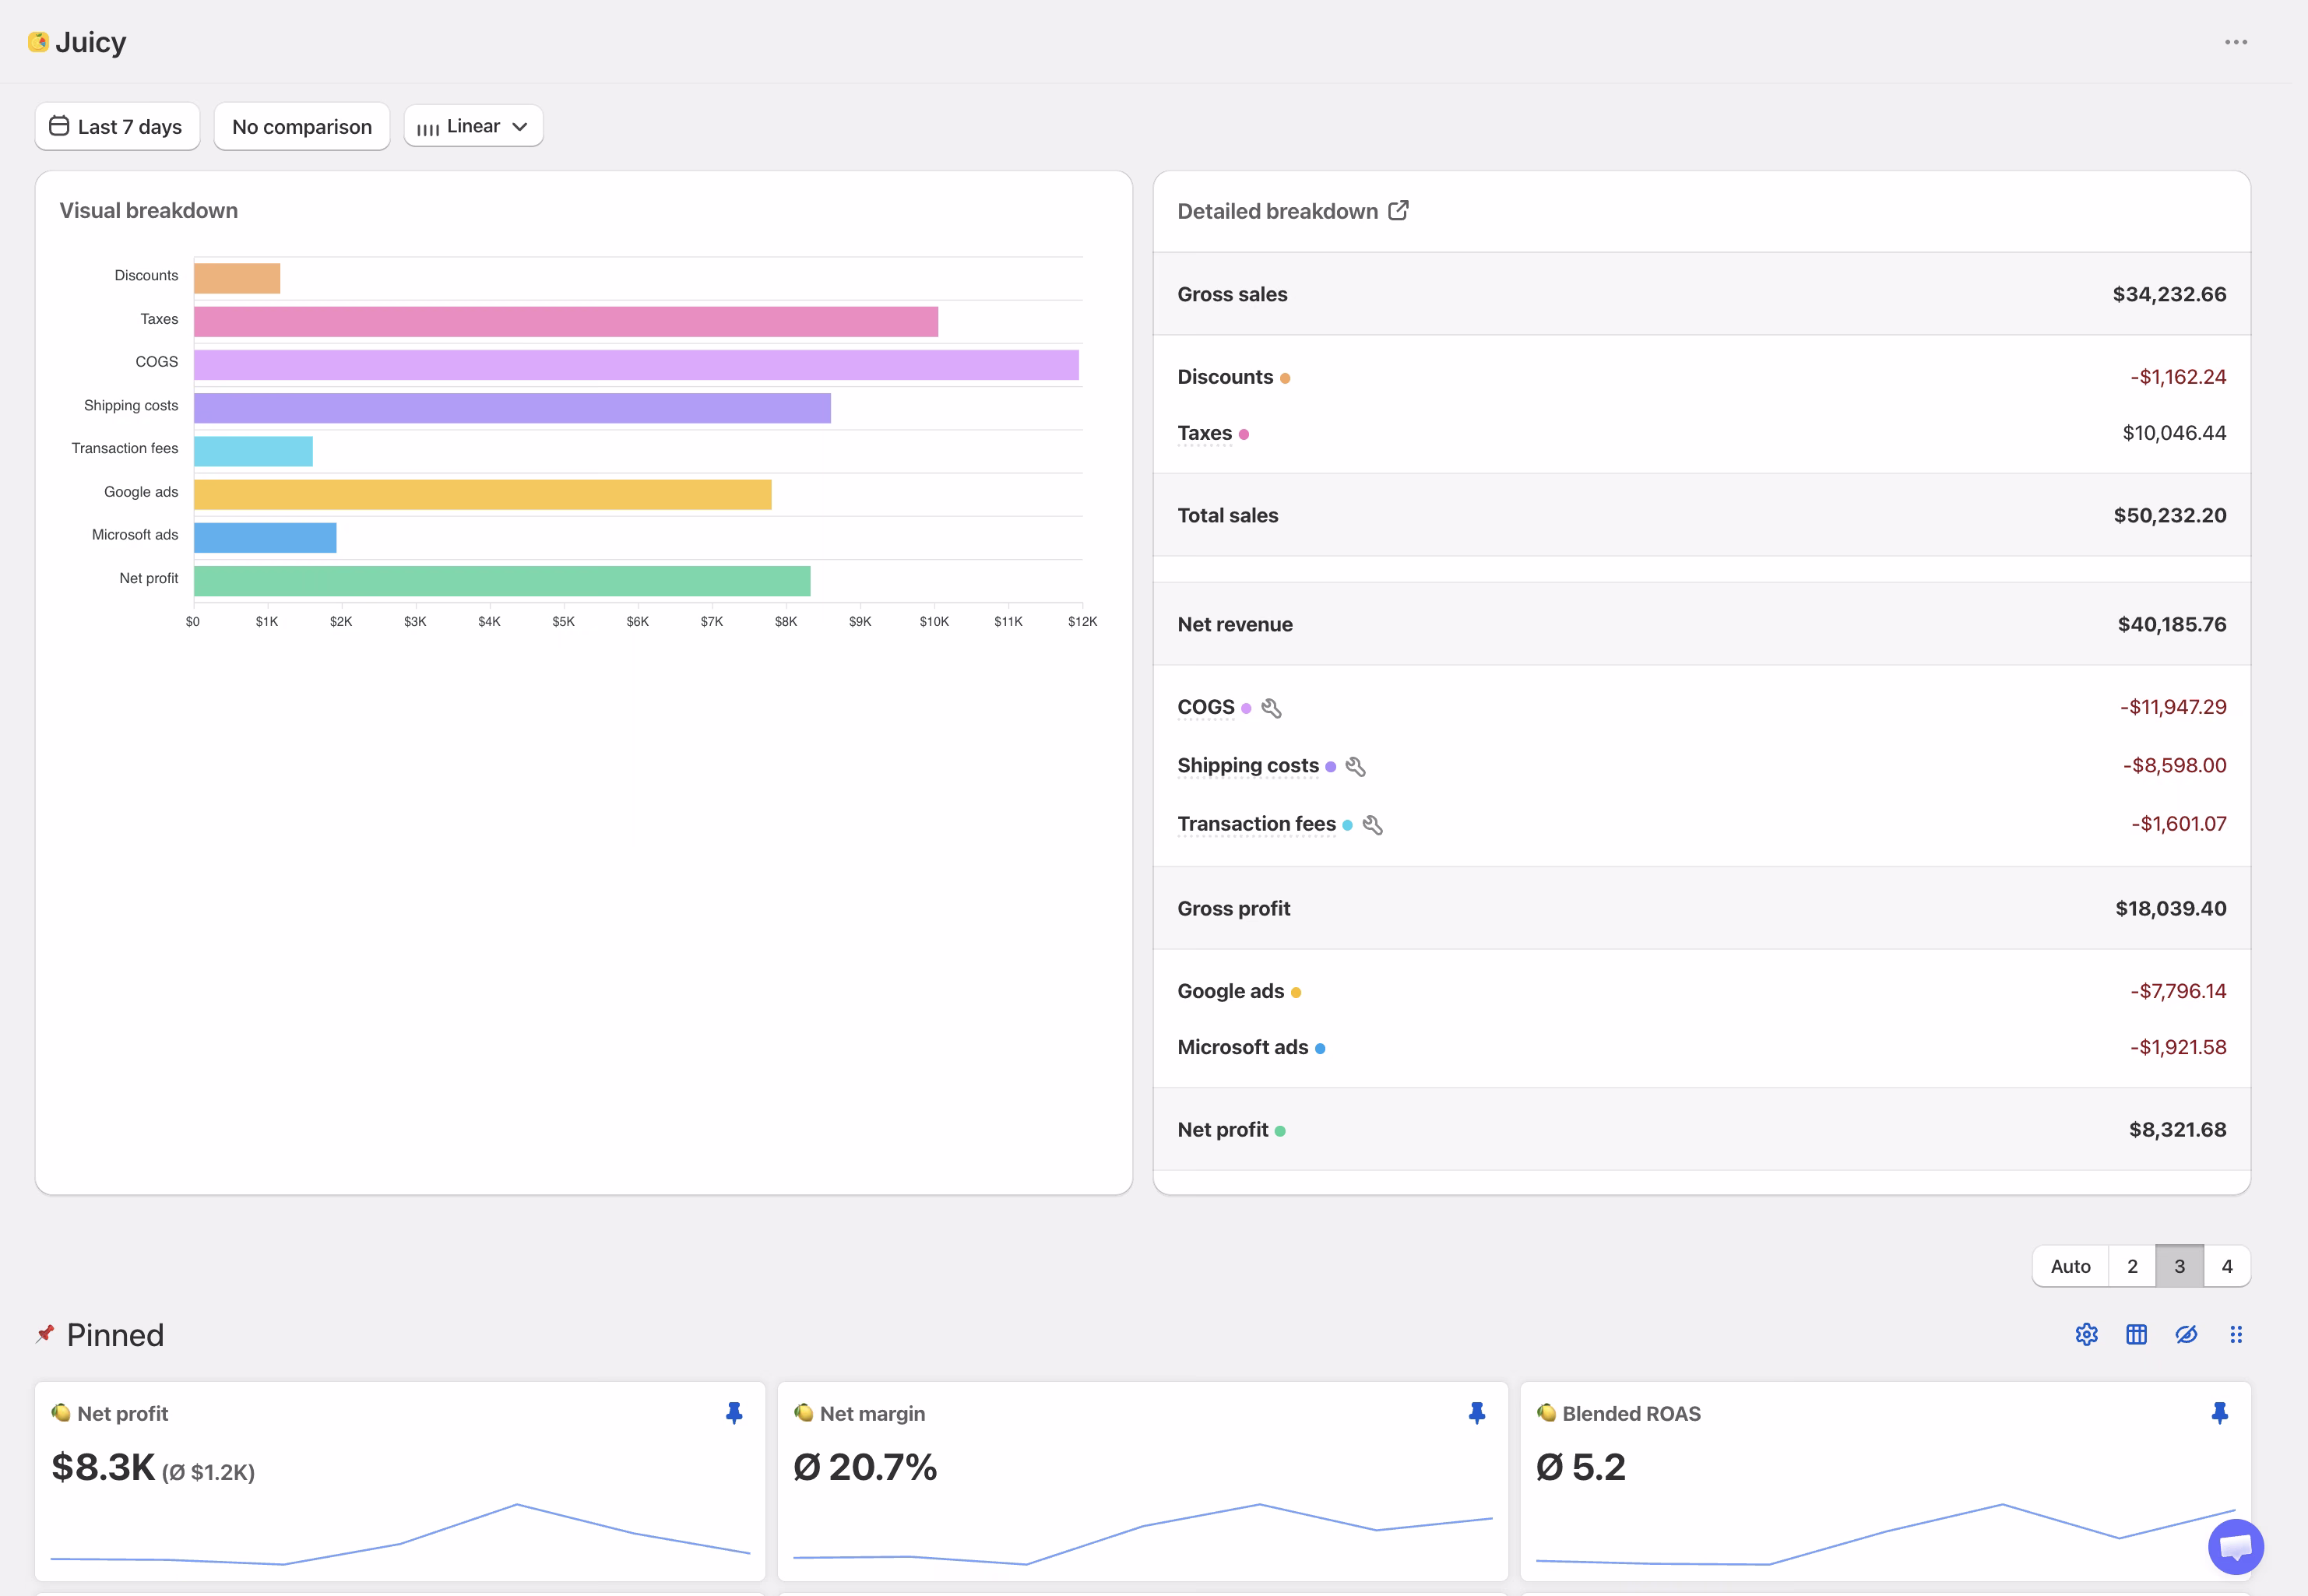This screenshot has width=2308, height=1596.
Task: Select 3 column layout
Action: pyautogui.click(x=2180, y=1266)
